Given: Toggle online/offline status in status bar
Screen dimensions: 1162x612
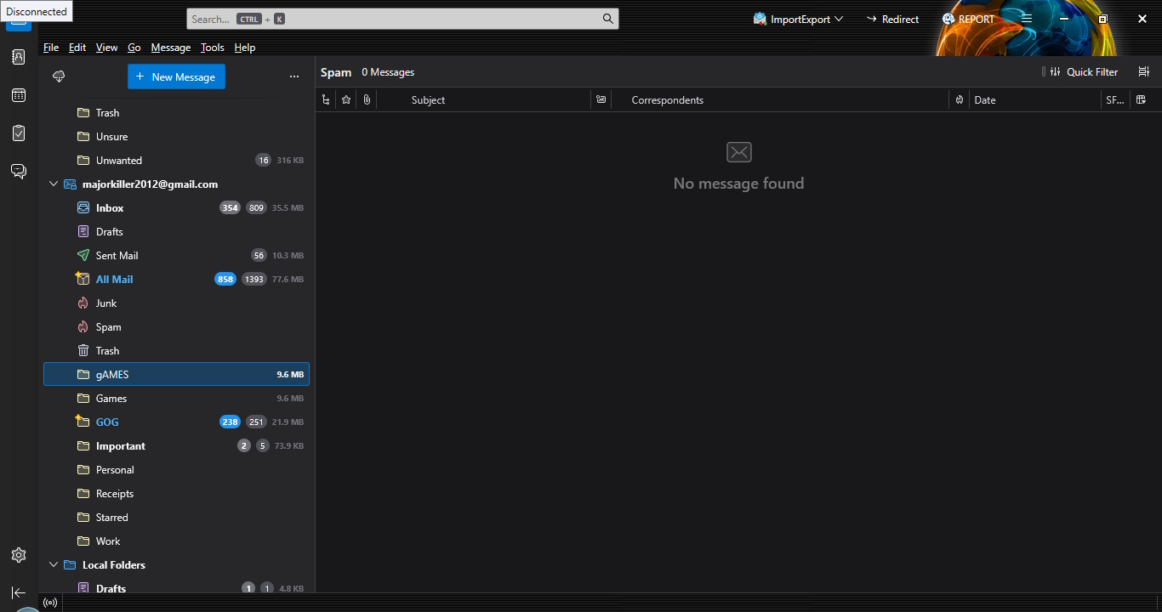Looking at the screenshot, I should point(50,603).
